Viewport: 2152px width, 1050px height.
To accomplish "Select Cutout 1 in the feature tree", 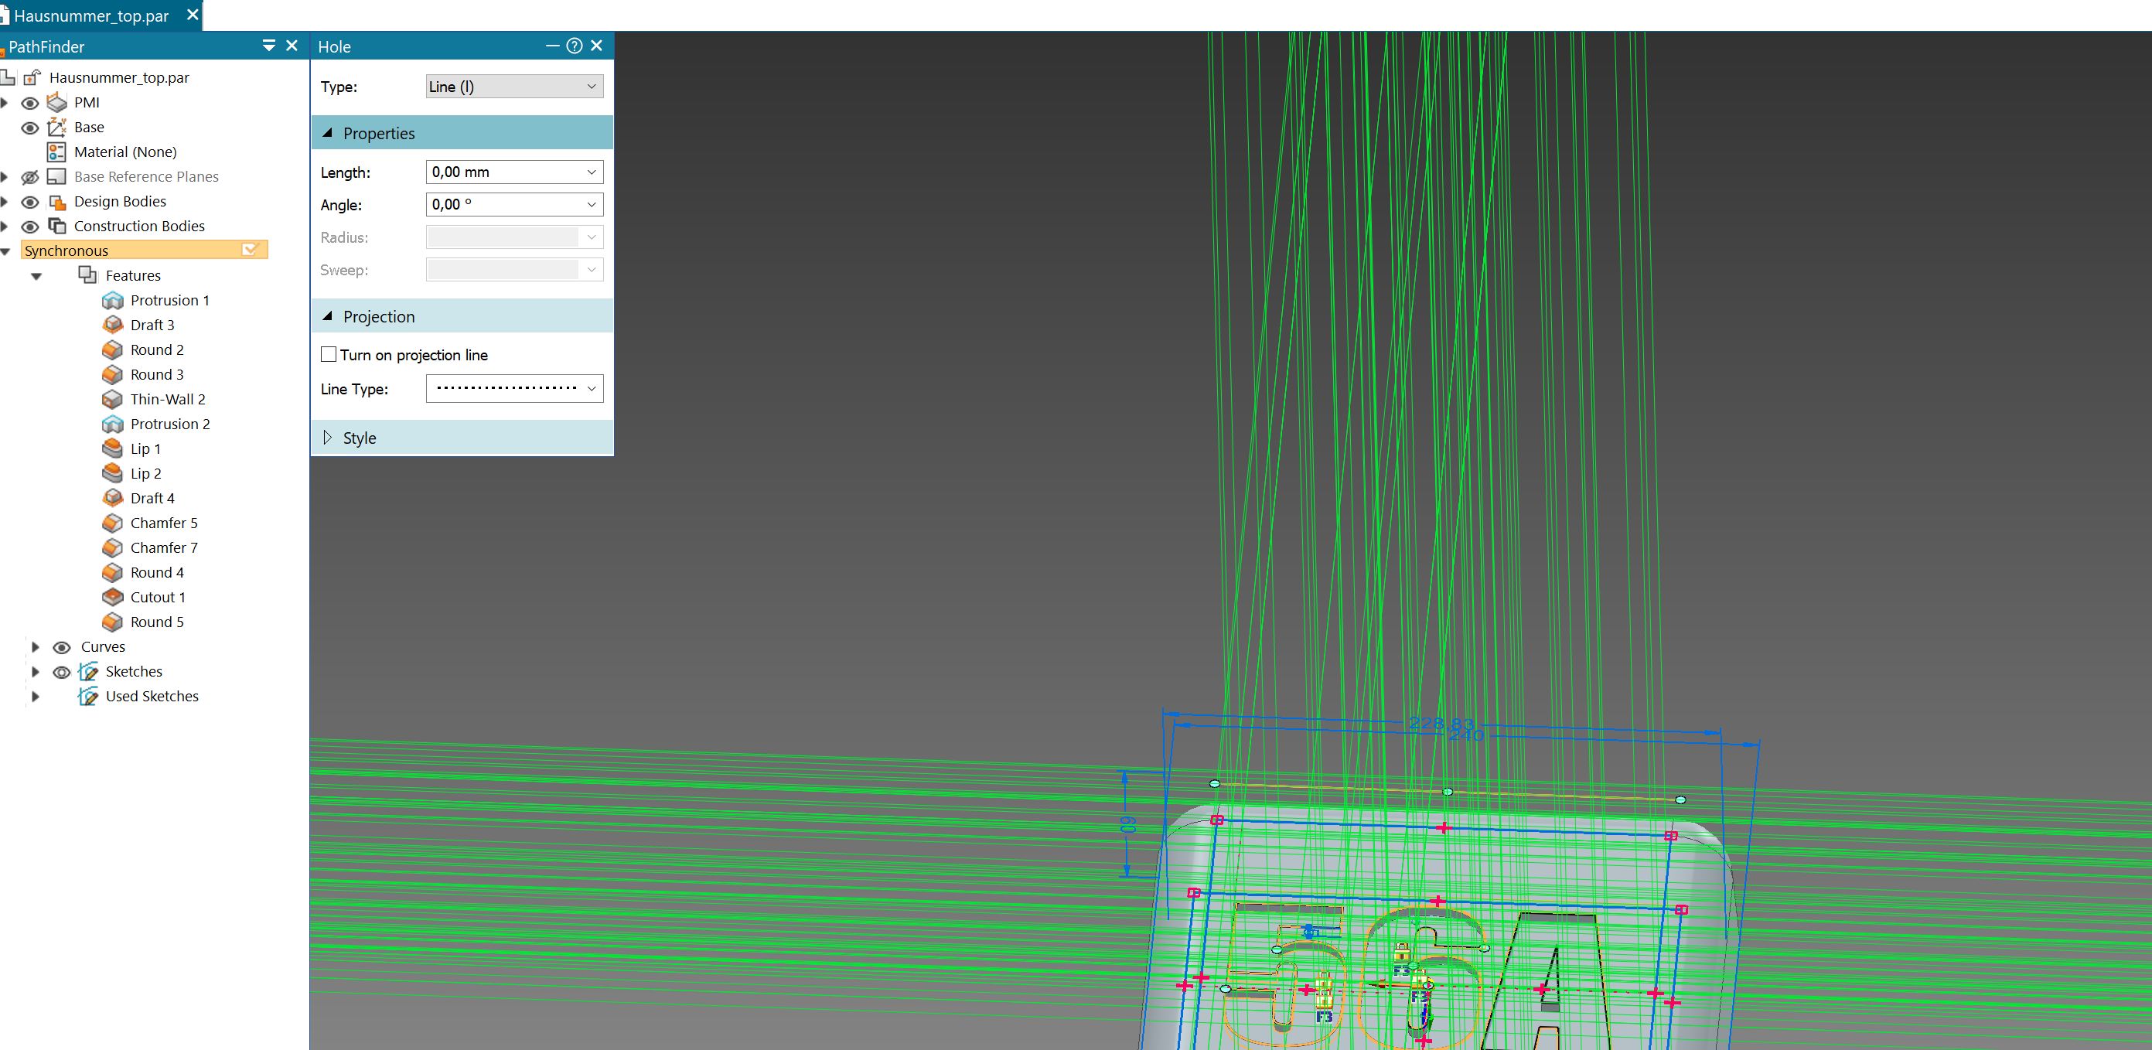I will click(x=158, y=597).
